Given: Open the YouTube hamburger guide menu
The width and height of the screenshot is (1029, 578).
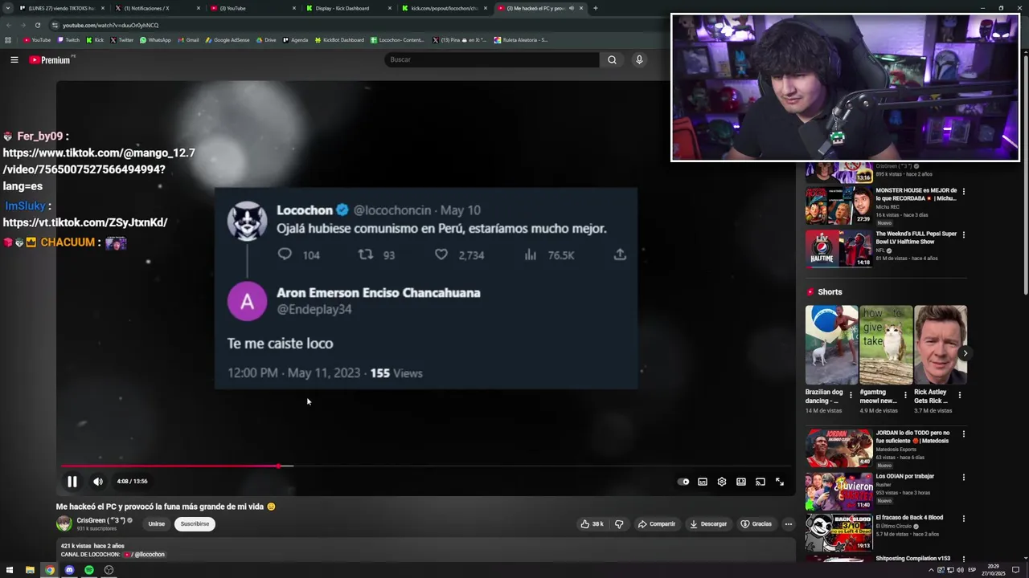Looking at the screenshot, I should click(x=14, y=59).
